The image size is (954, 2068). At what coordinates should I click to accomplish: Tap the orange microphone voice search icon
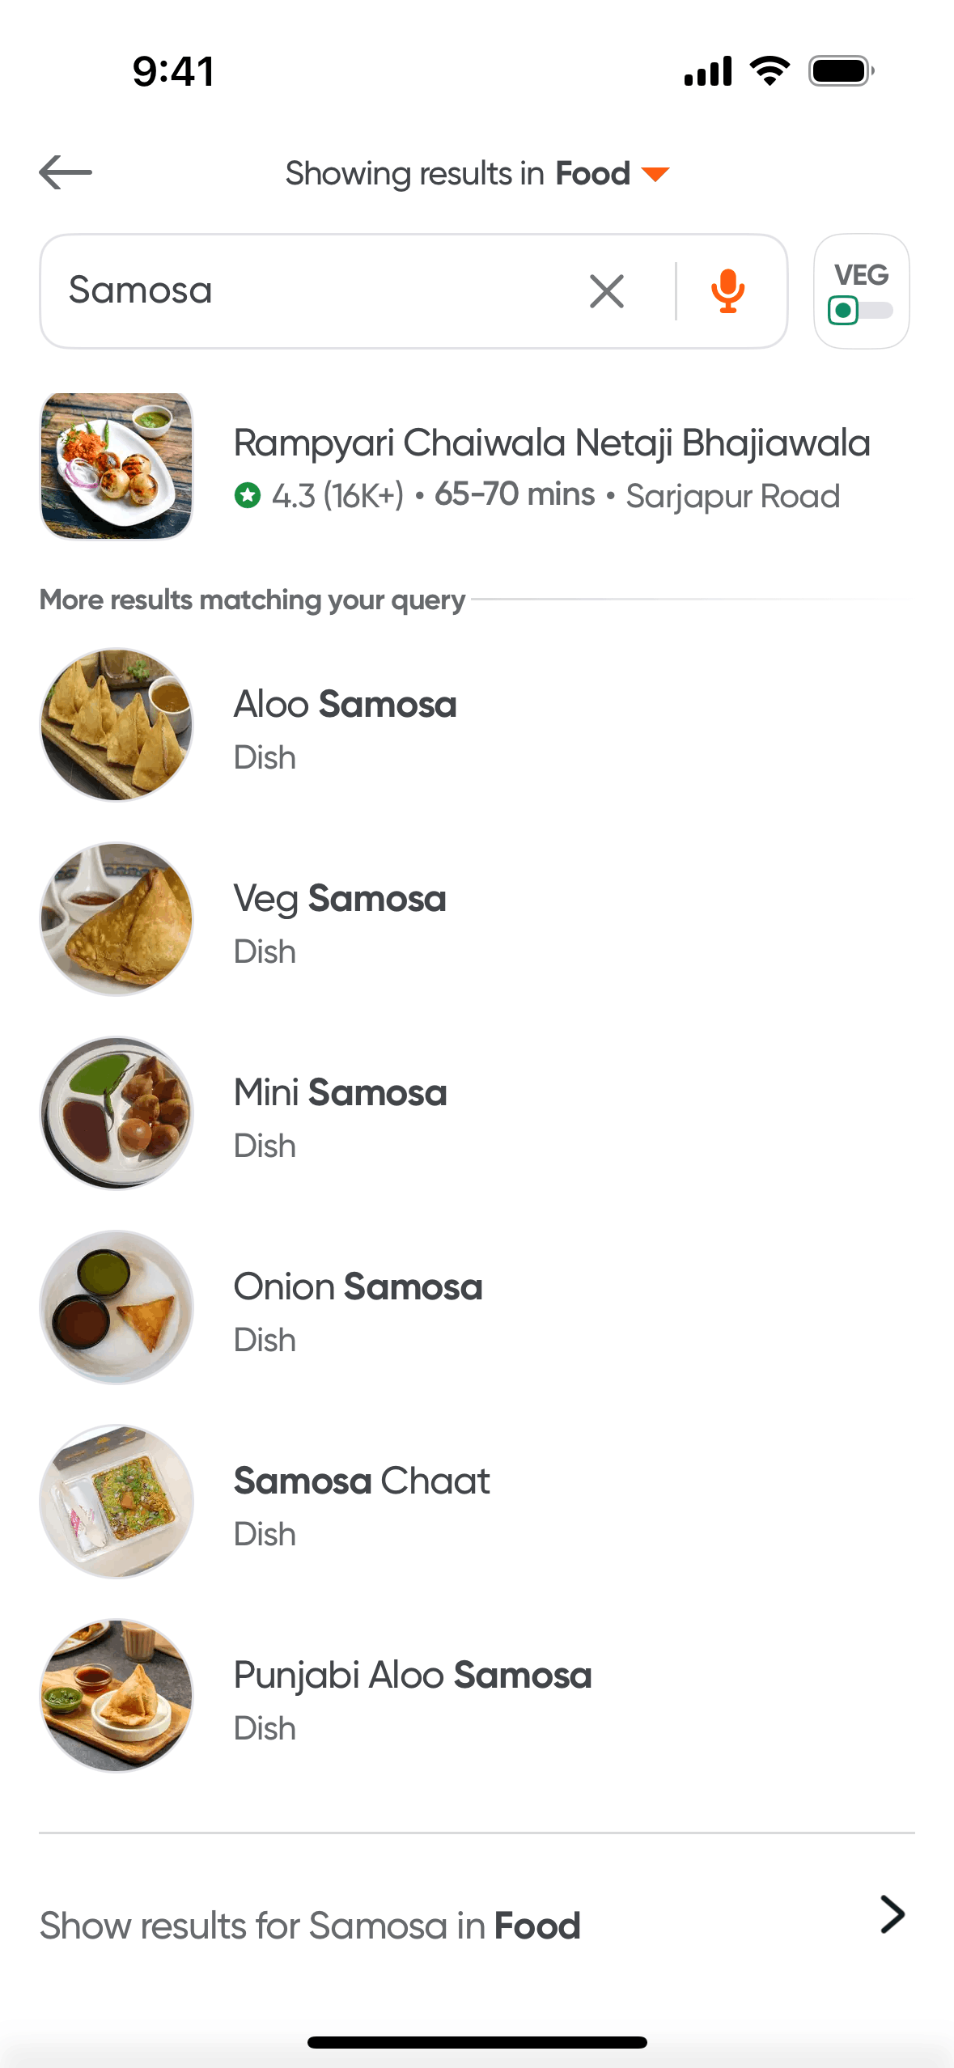(727, 291)
